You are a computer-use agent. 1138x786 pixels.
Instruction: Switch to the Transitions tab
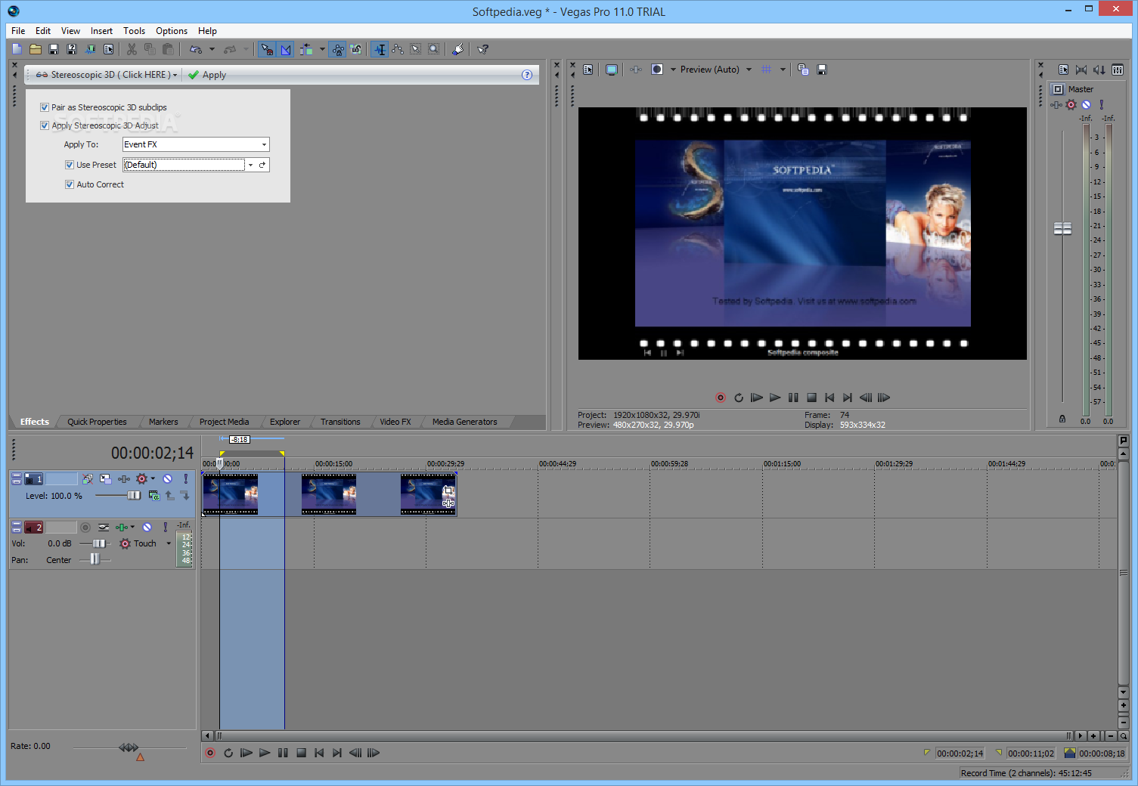pos(340,422)
